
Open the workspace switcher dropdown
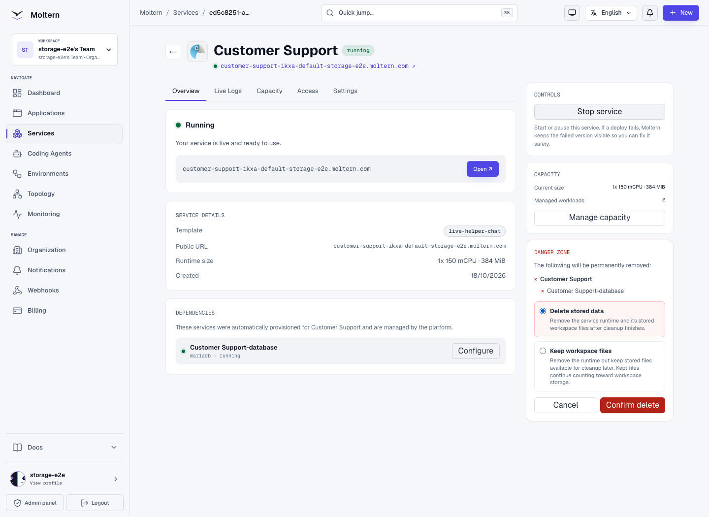tap(64, 50)
